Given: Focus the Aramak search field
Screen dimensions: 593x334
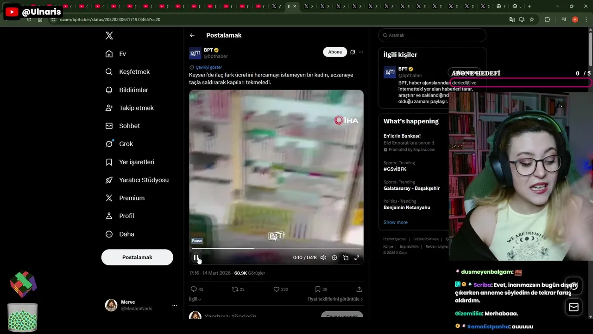Looking at the screenshot, I should 432,35.
